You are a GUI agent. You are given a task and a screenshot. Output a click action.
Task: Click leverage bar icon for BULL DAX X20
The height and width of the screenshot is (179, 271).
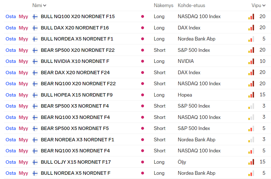(251, 28)
